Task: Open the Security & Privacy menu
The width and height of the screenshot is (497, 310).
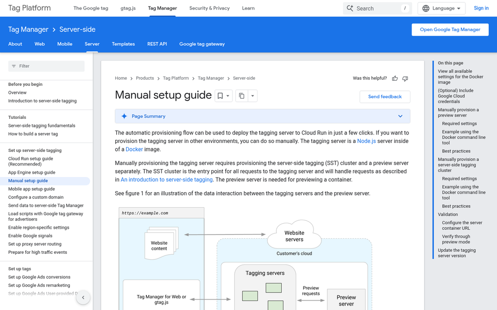Action: (209, 8)
